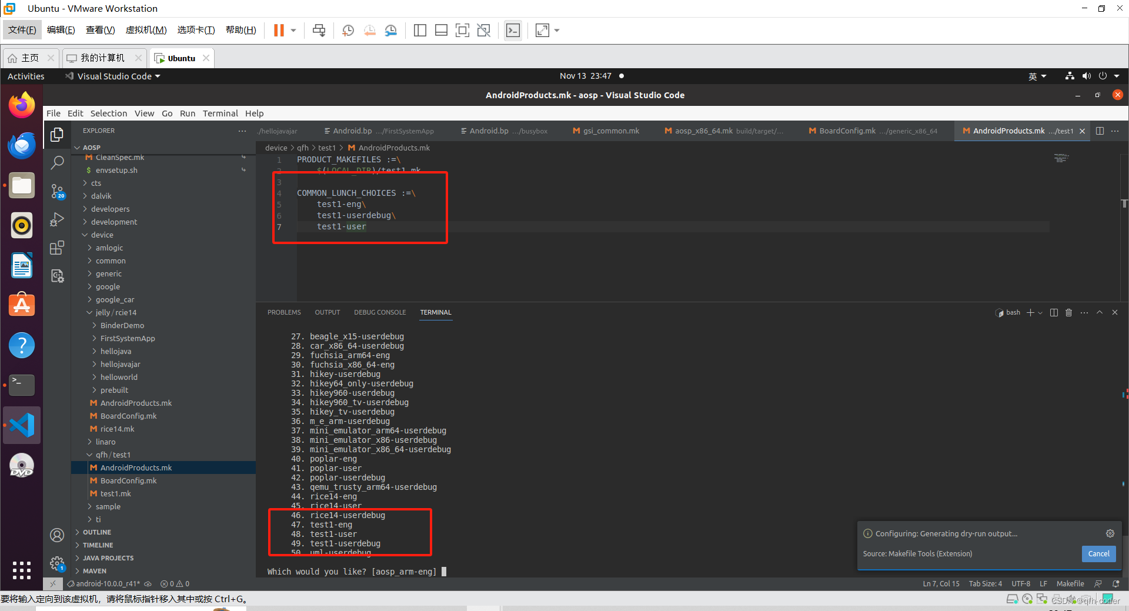Kill terminal with trash icon
The width and height of the screenshot is (1129, 611).
(1069, 313)
